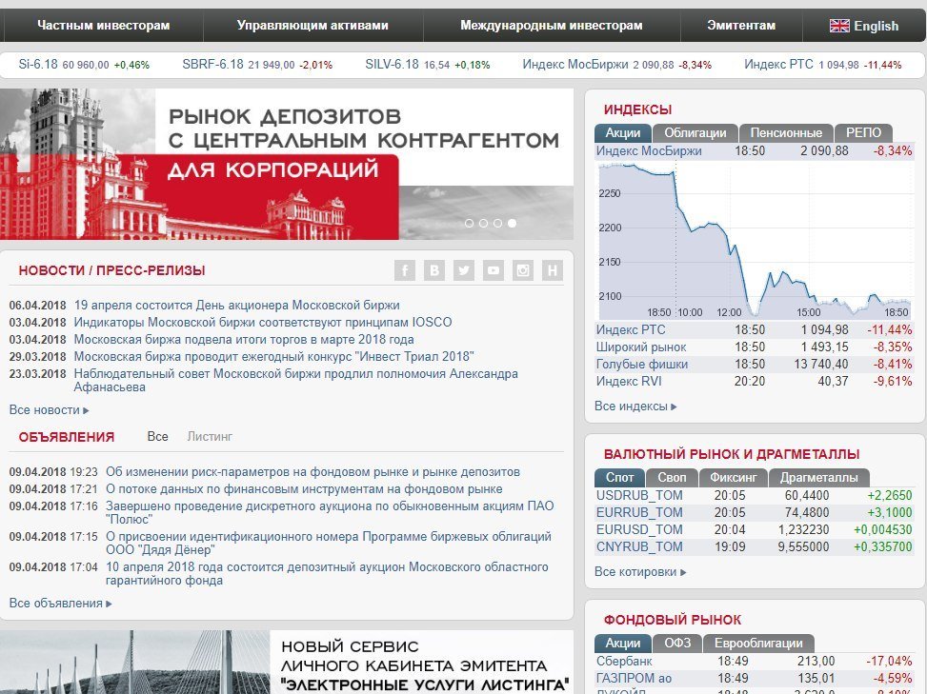Screen dimensions: 927x694
Task: Open the Instagram social icon
Action: tap(523, 270)
